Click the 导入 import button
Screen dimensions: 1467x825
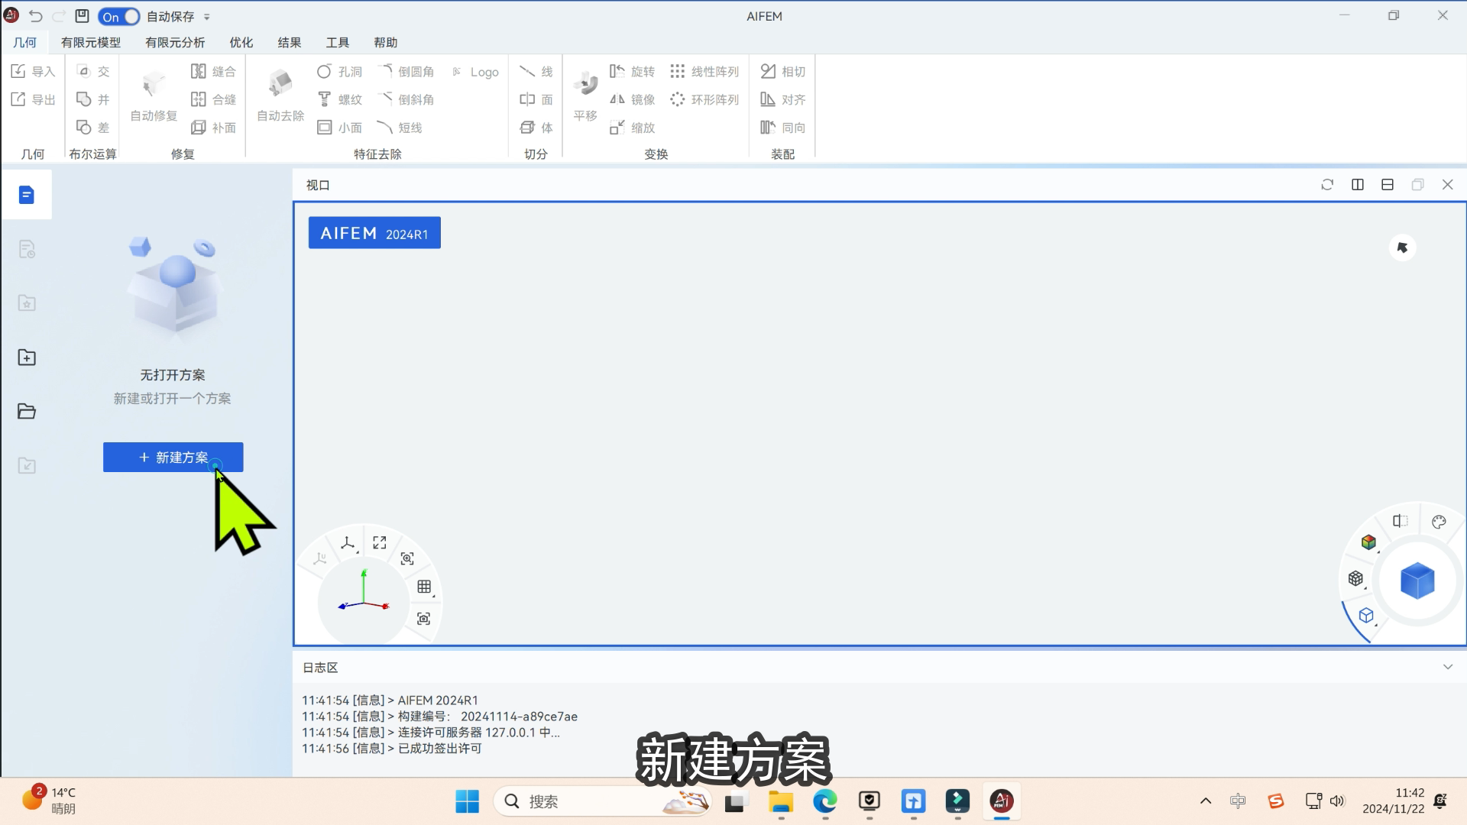[x=34, y=72]
